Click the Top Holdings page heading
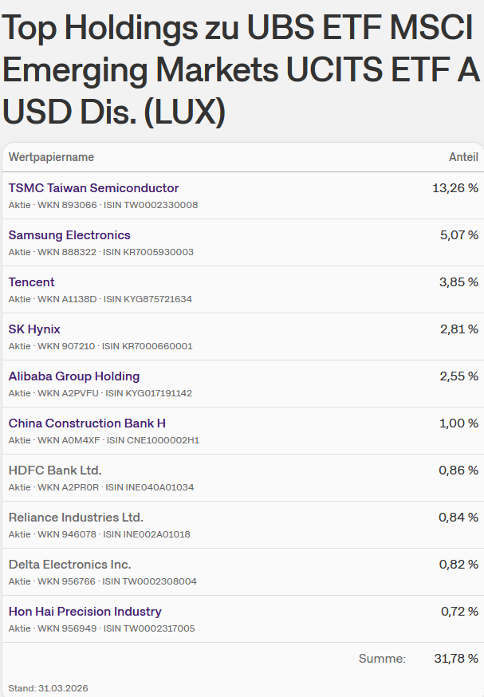 click(241, 70)
